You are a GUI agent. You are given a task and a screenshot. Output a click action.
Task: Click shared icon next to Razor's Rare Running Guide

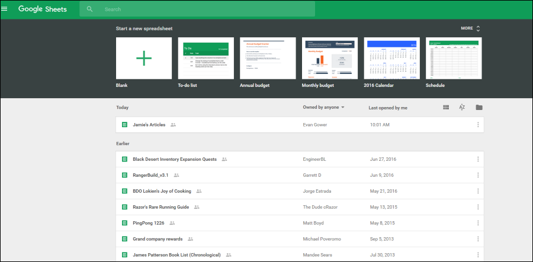coord(197,207)
